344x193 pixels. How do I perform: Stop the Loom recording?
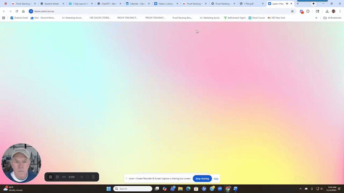point(50,177)
